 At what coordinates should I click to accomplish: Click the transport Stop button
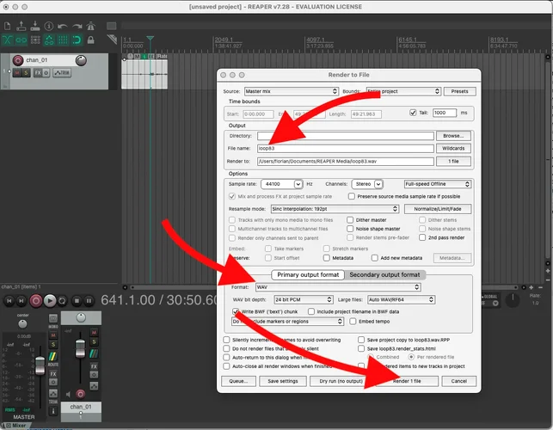[x=78, y=300]
